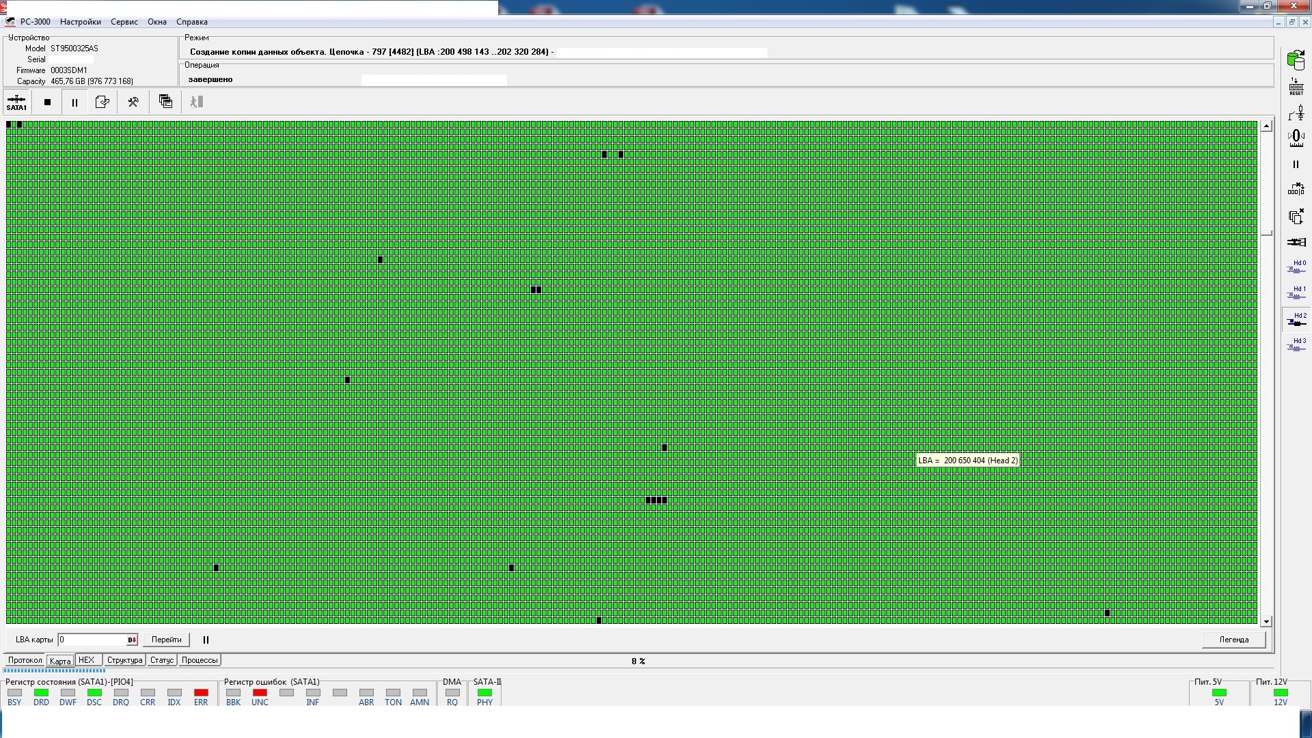Click the DMA RQ indicator
The image size is (1312, 738).
point(452,693)
